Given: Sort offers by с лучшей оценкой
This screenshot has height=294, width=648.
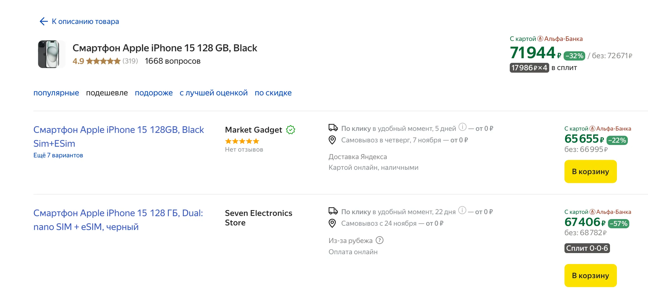Looking at the screenshot, I should (x=213, y=93).
